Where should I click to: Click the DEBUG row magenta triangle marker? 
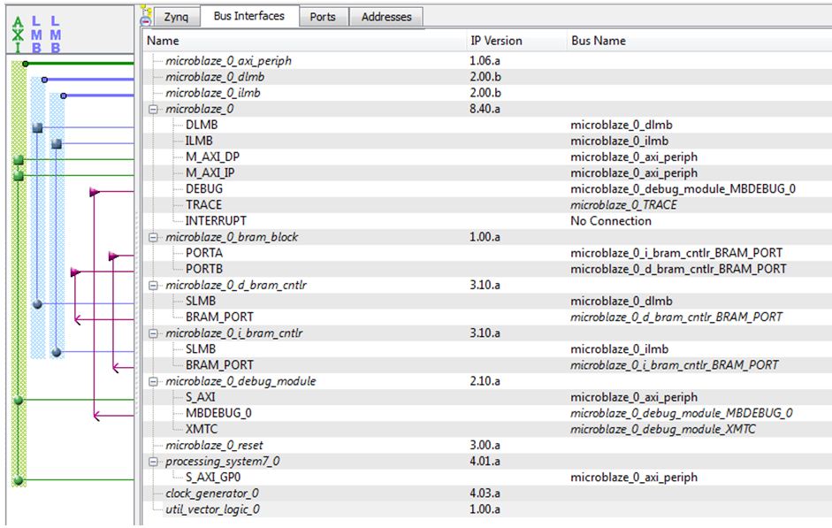click(95, 191)
